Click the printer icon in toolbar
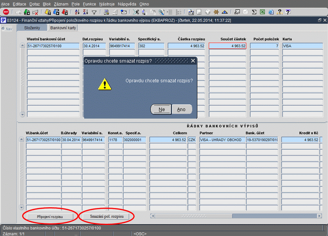The width and height of the screenshot is (328, 236). (x=107, y=12)
